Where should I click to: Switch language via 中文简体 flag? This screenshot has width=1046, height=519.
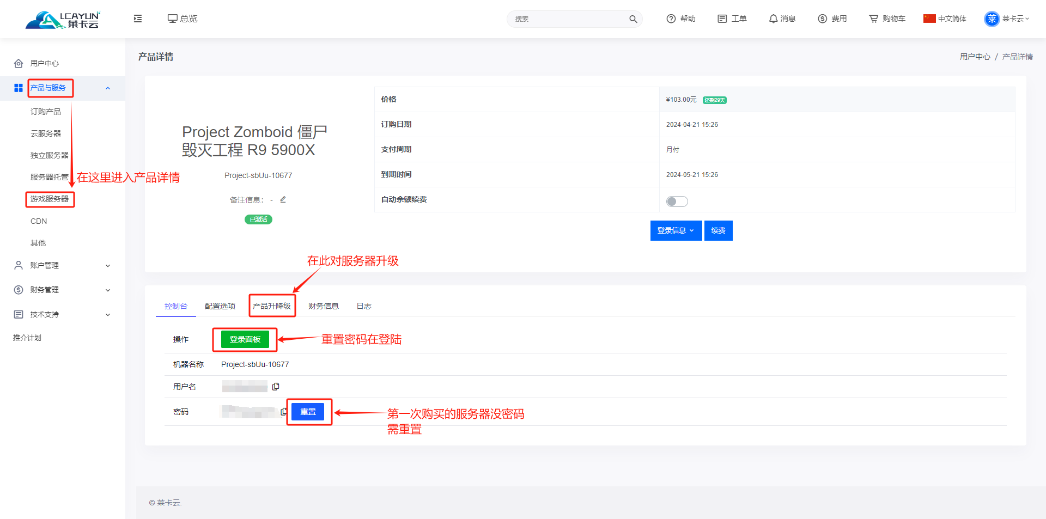tap(945, 19)
